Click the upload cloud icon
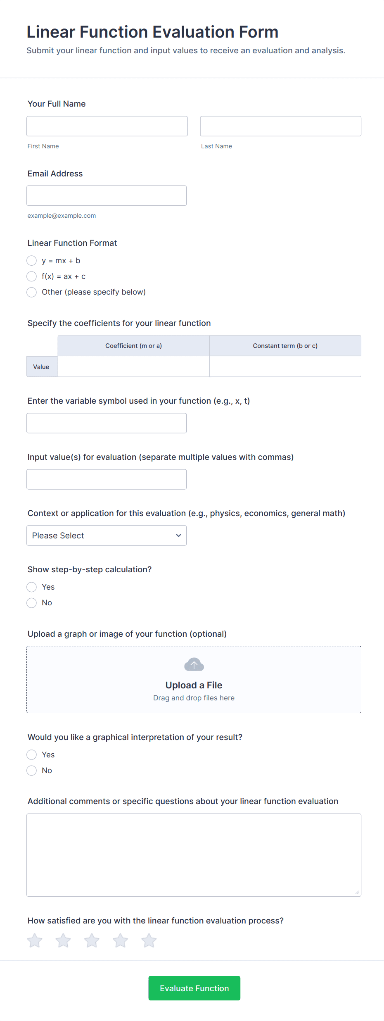The width and height of the screenshot is (384, 1021). [x=194, y=664]
